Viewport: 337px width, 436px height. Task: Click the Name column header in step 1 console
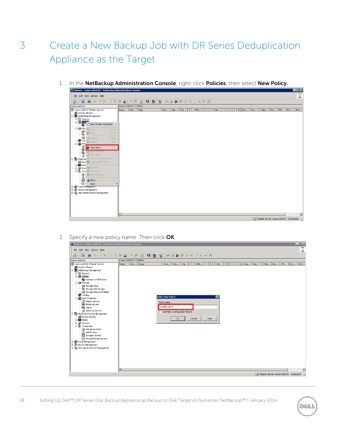coord(124,110)
